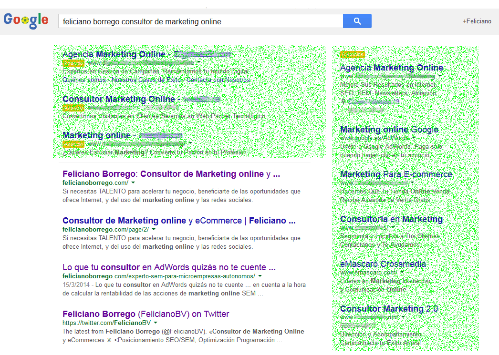
Task: Open the 'eMascaró Crossmedia' ad
Action: 383,264
